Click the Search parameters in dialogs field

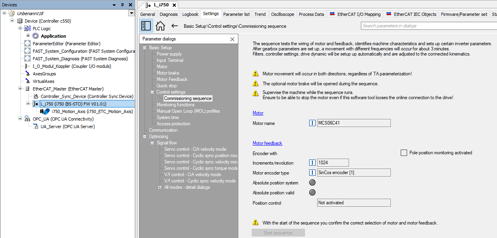pyautogui.click(x=428, y=26)
